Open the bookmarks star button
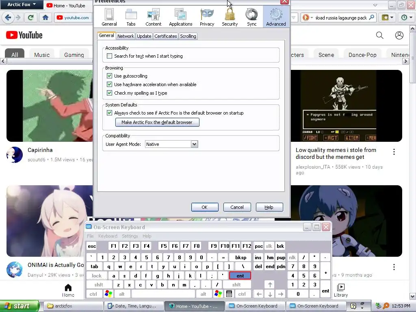Screen dimensions: 416x312 tap(388, 17)
